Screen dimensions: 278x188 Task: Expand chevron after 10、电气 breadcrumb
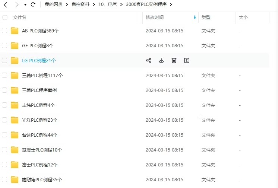121,4
